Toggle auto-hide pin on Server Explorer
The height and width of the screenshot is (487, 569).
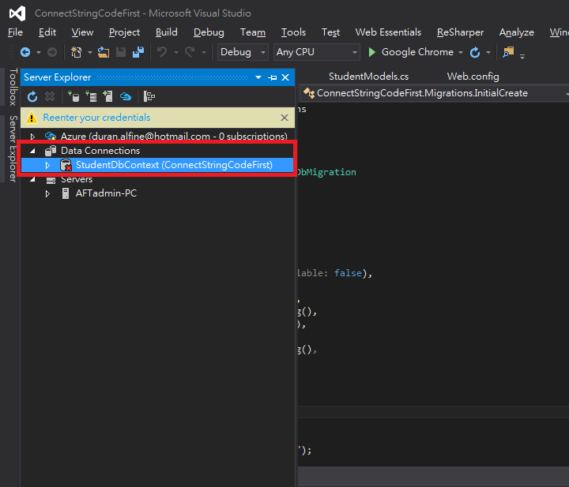pyautogui.click(x=272, y=77)
